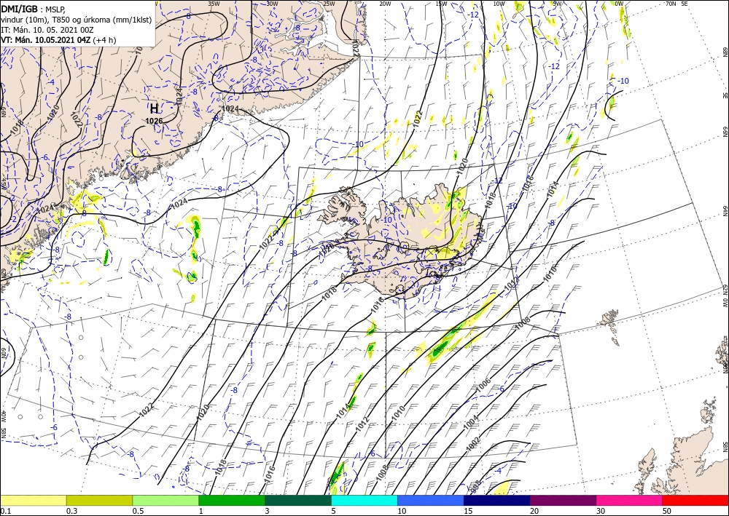Viewport: 729px width, 516px height.
Task: Pick the red 50+ legend swatch
Action: [695, 500]
